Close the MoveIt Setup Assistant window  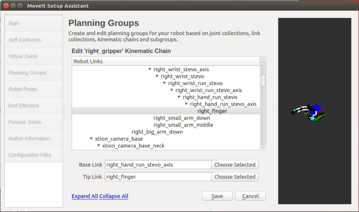pos(6,6)
